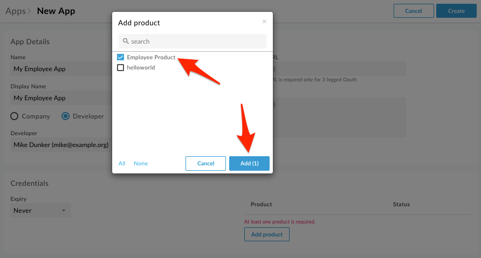Click the search magnifier icon

coord(126,41)
